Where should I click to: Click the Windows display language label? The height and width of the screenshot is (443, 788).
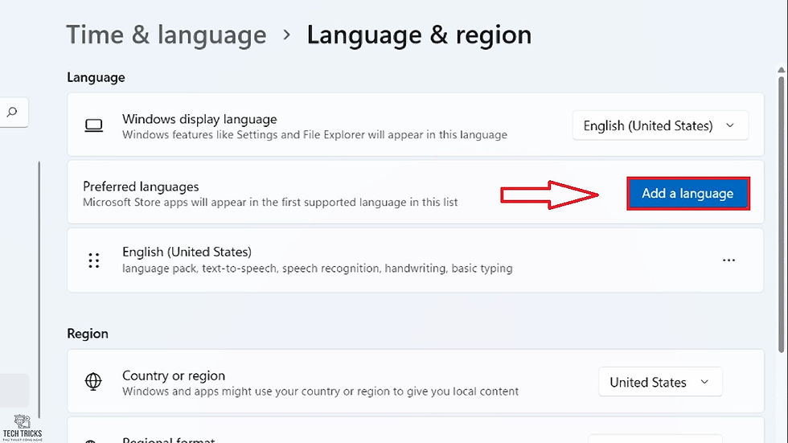click(x=199, y=119)
